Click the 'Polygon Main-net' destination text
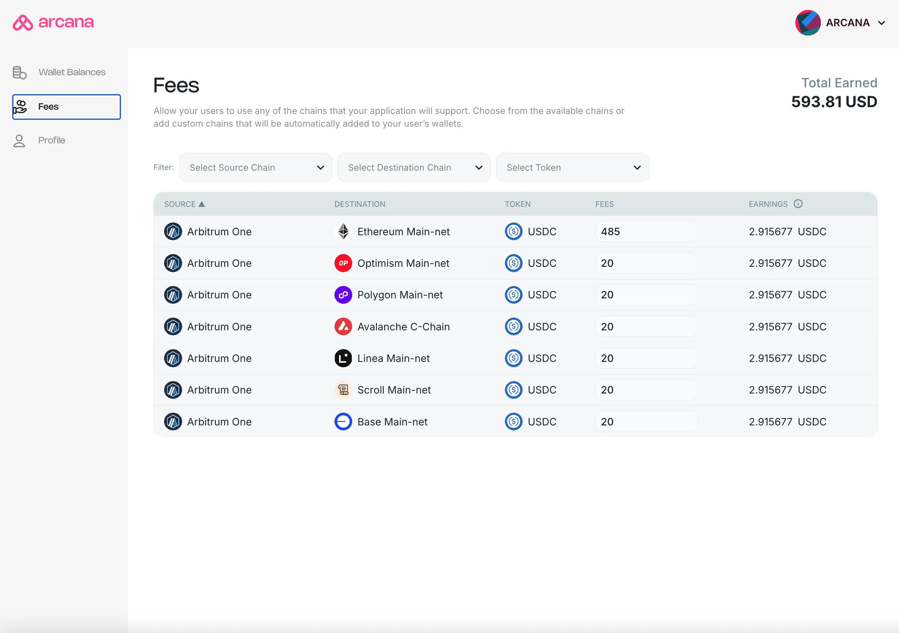Viewport: 899px width, 633px height. tap(400, 295)
